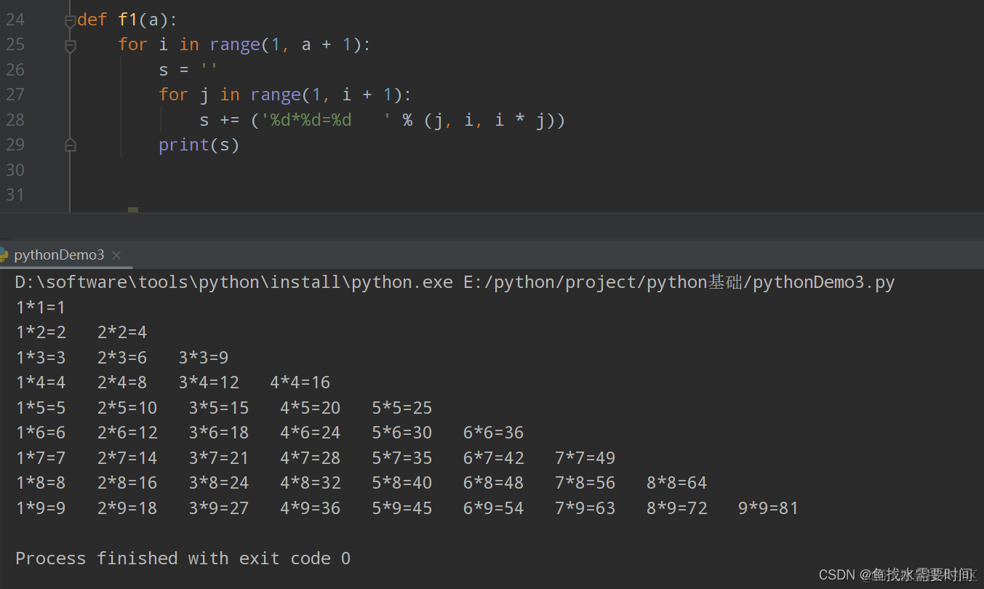Click '2*2=4' in the console output
Screen dimensions: 984x589
(x=122, y=332)
